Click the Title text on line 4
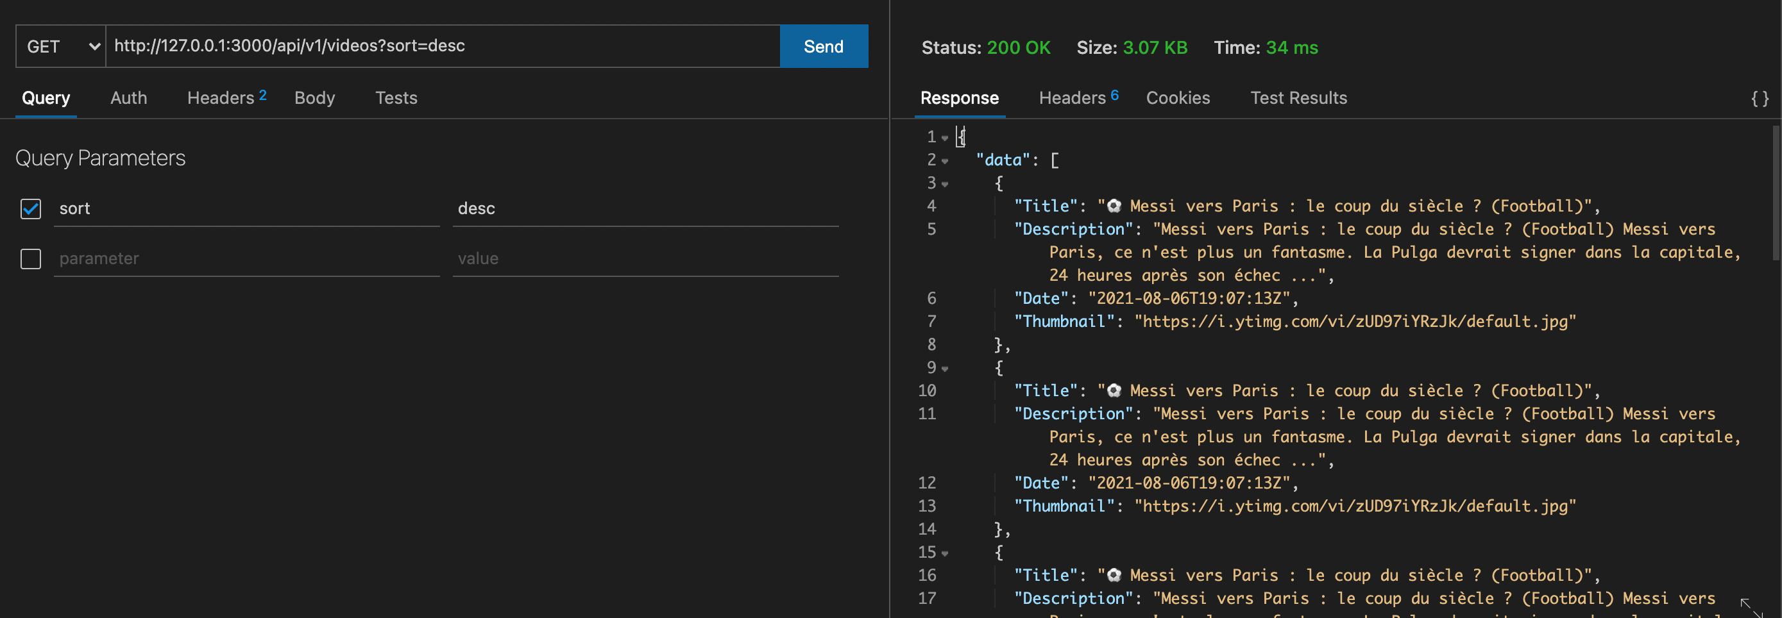Viewport: 1782px width, 618px height. 1346,206
